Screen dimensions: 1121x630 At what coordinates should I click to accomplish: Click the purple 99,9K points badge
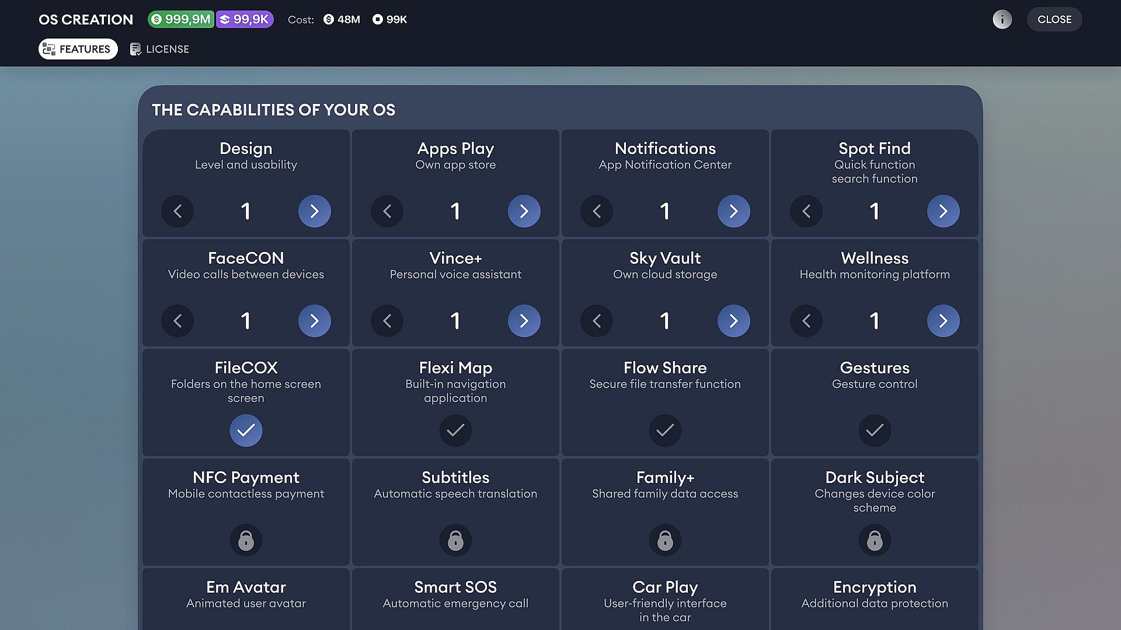pos(245,19)
